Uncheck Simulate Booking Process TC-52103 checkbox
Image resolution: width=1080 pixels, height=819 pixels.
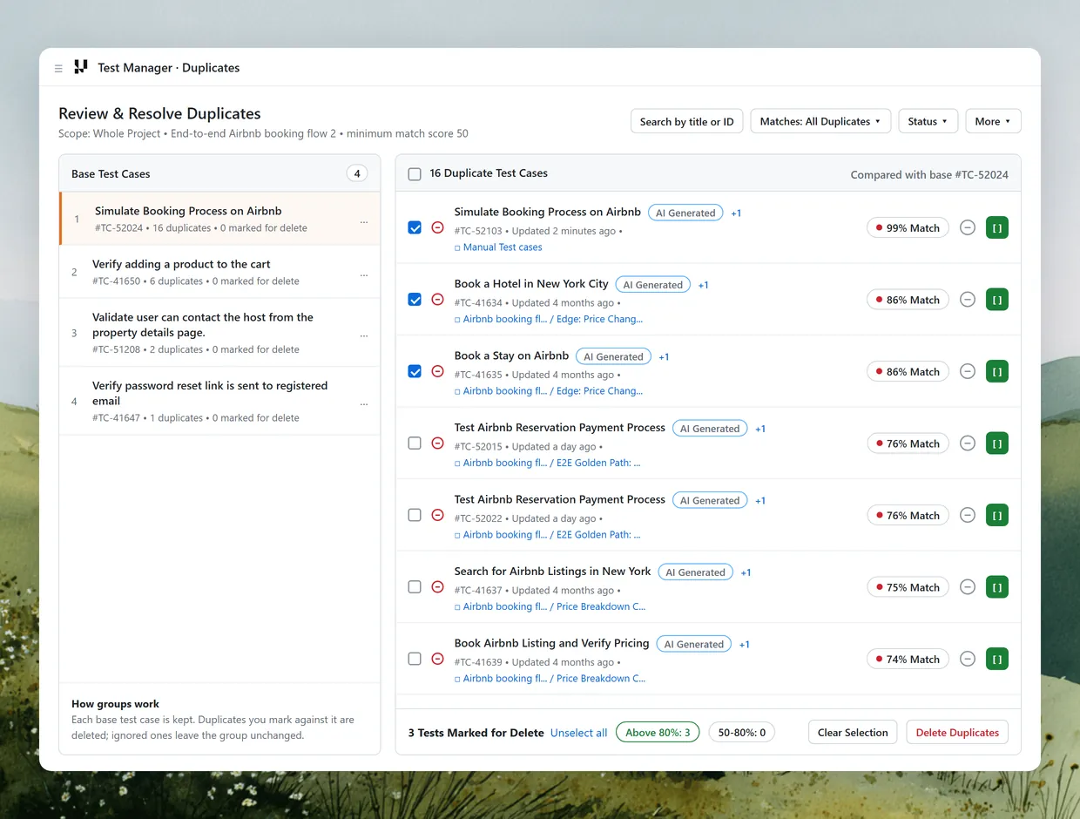tap(415, 227)
